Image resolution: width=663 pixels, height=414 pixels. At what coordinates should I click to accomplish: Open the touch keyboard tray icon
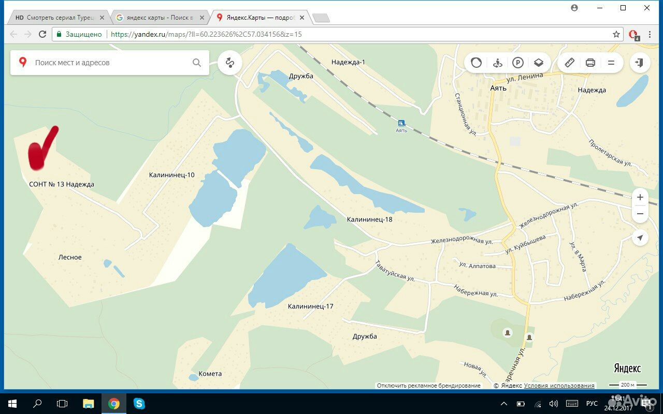coord(572,404)
